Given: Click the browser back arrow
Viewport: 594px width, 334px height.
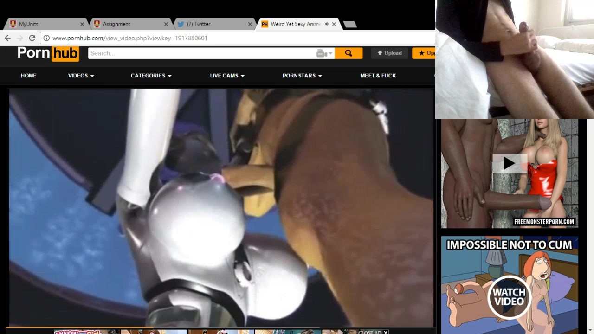Looking at the screenshot, I should pos(7,38).
